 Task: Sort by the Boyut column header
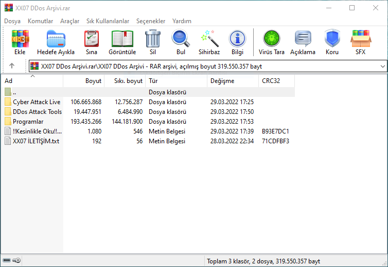click(x=84, y=81)
